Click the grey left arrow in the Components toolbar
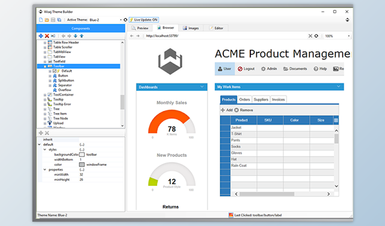The height and width of the screenshot is (226, 385). coord(63,36)
